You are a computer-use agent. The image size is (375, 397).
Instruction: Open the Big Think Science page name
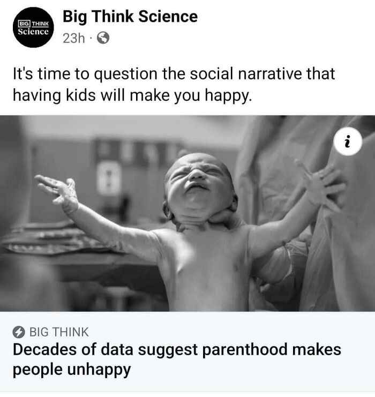click(x=130, y=16)
